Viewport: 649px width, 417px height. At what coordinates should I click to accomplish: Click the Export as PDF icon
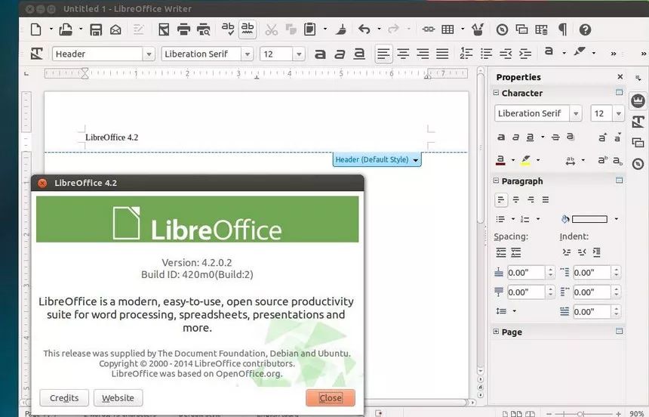[163, 30]
